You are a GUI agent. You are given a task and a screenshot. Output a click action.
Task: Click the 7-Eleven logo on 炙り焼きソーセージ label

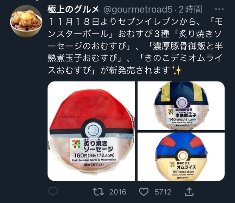click(76, 144)
